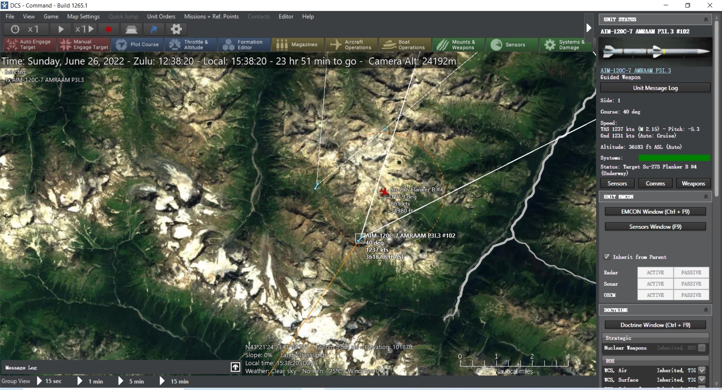Open the Magazines panel
Image resolution: width=722 pixels, height=390 pixels.
[298, 44]
